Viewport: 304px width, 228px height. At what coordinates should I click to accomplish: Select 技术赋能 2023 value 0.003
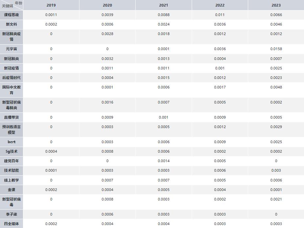(276, 170)
